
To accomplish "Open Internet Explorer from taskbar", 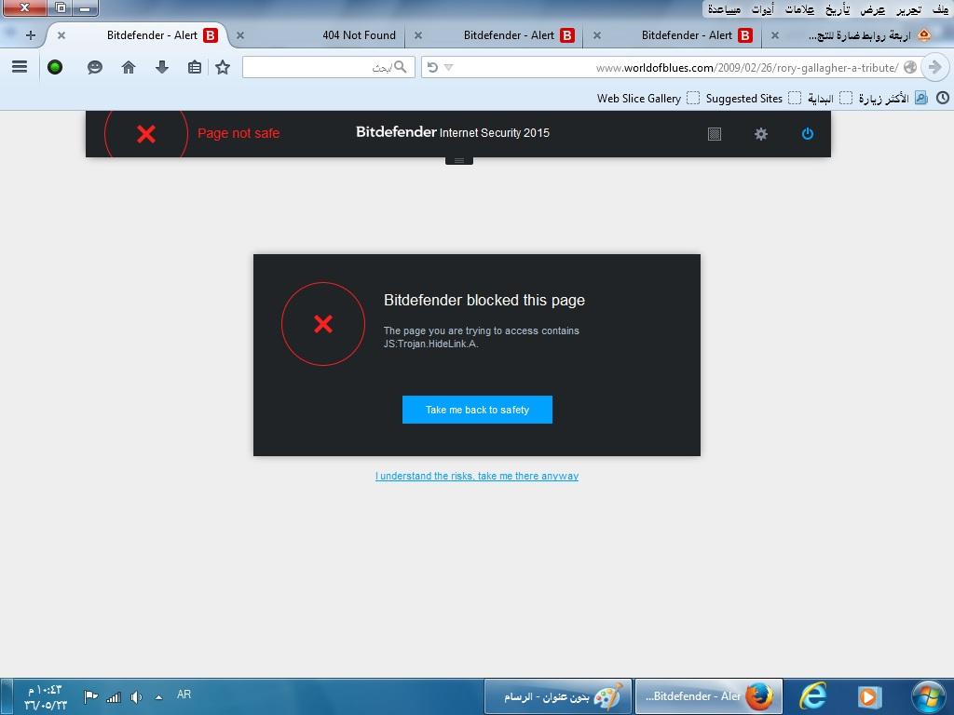I will [x=813, y=696].
